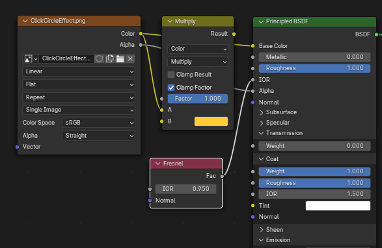Click the Fresnel IOR value field
382x248 pixels.
pos(185,189)
